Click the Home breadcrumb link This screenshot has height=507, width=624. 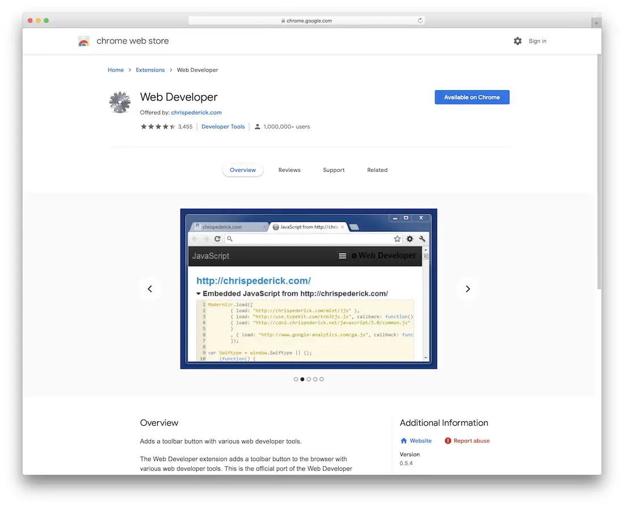[116, 70]
